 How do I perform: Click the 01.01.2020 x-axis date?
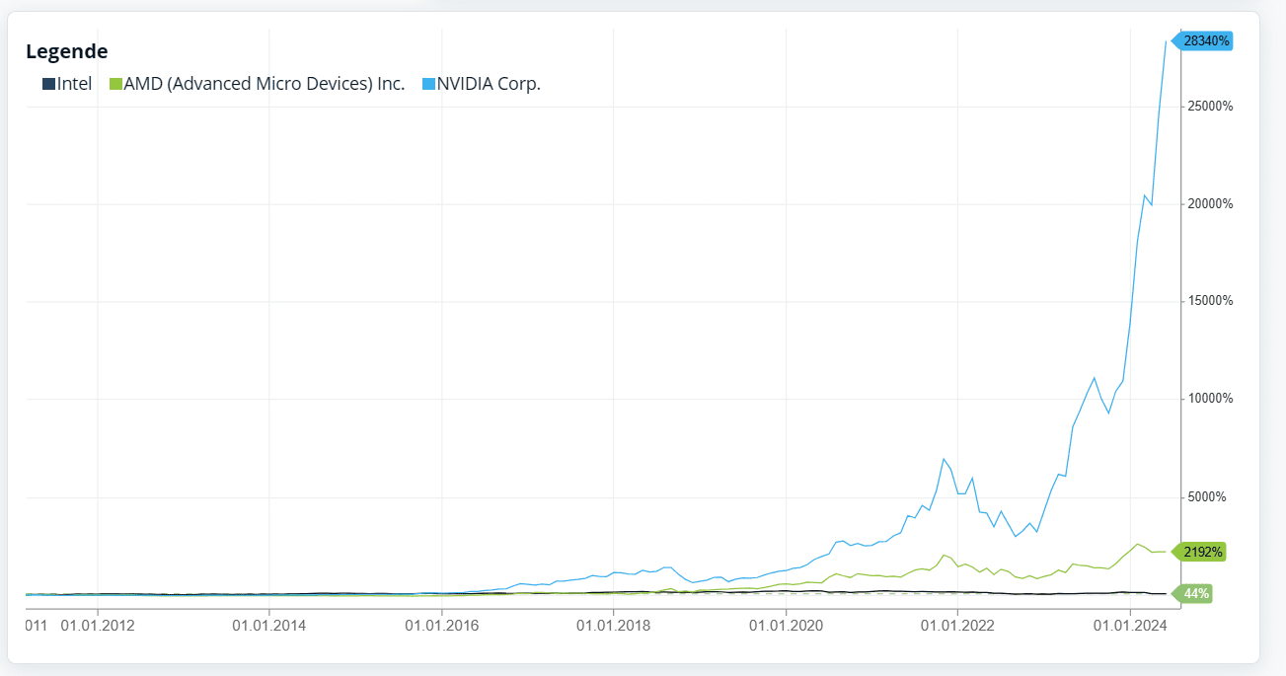786,626
